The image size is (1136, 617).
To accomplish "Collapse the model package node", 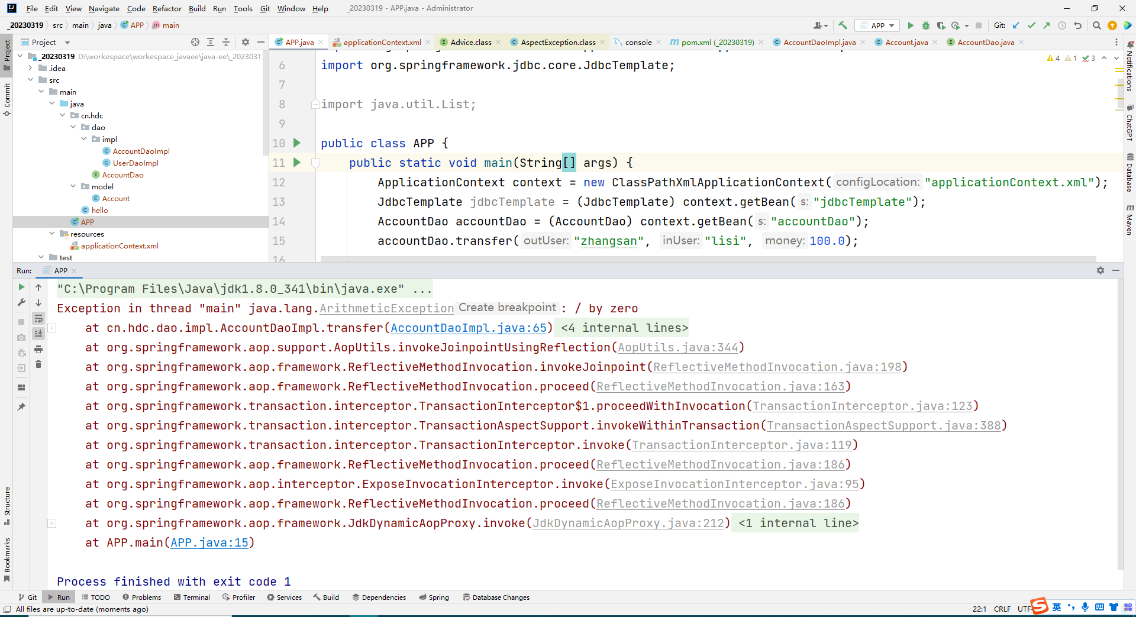I will (x=73, y=186).
